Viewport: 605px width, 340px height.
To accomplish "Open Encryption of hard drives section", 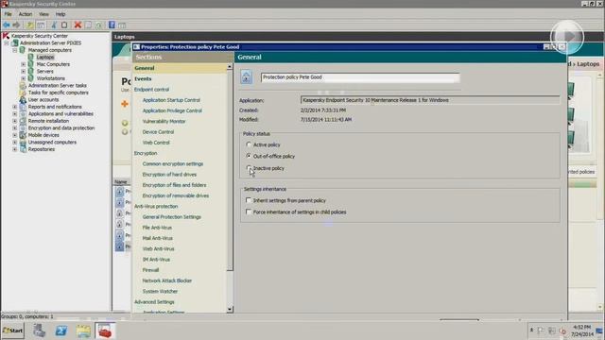I will click(169, 174).
